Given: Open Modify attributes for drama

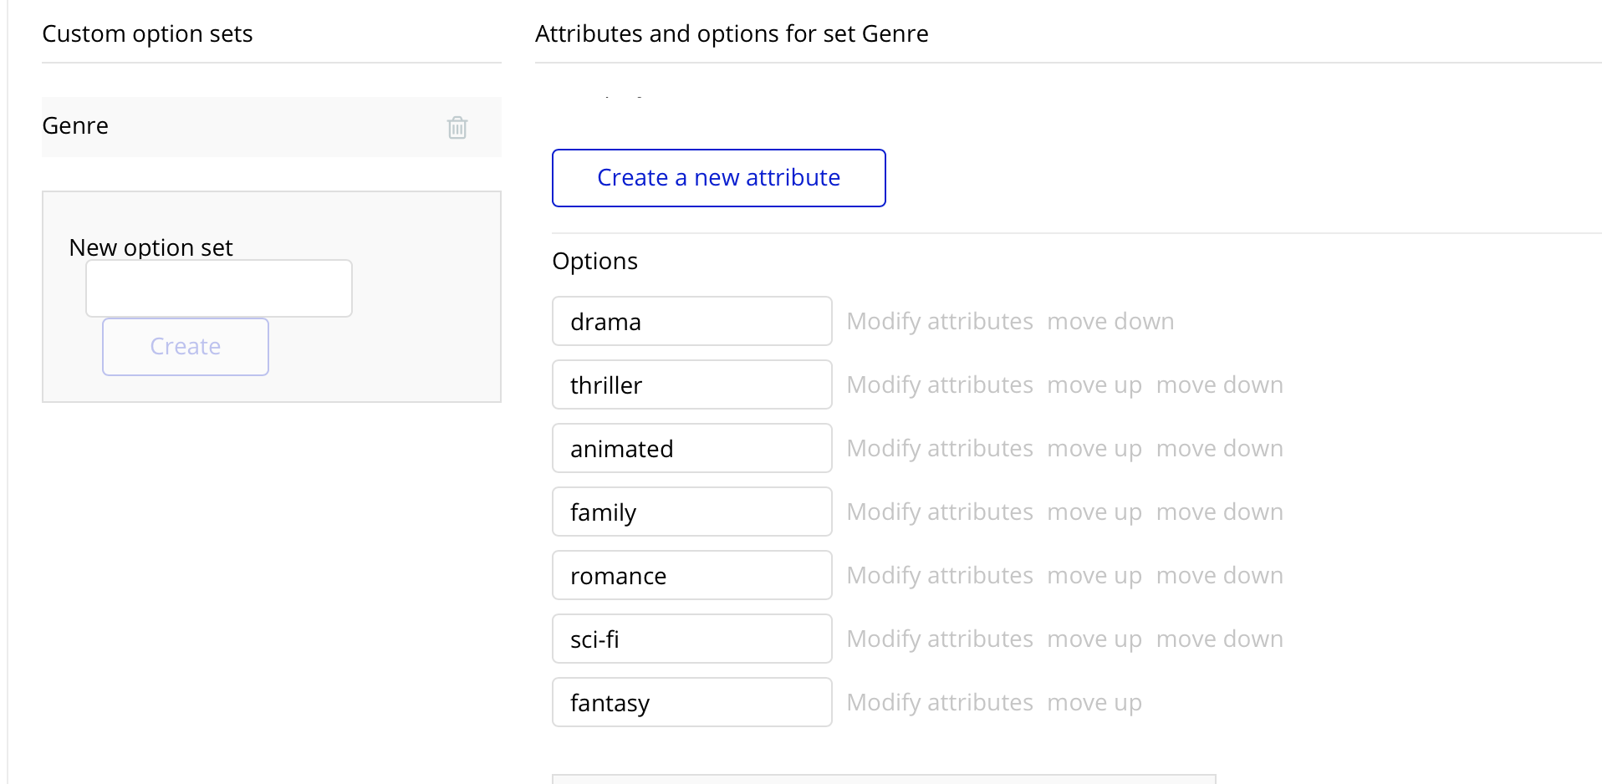Looking at the screenshot, I should 940,322.
